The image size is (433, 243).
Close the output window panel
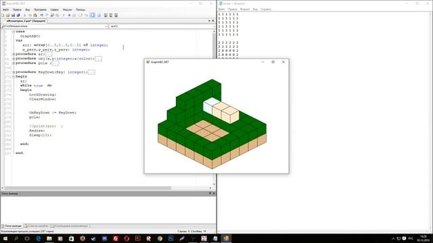tap(214, 194)
